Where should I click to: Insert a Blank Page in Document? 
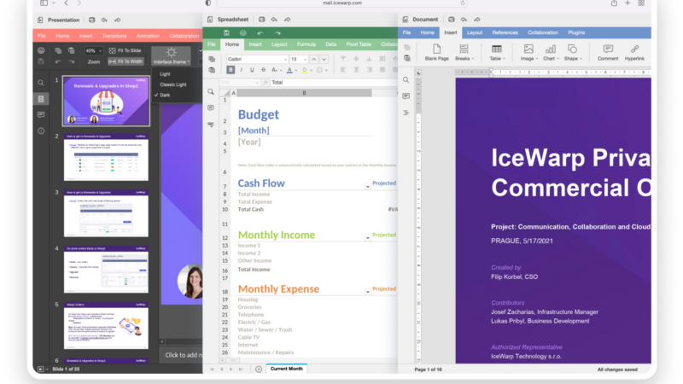tap(436, 52)
